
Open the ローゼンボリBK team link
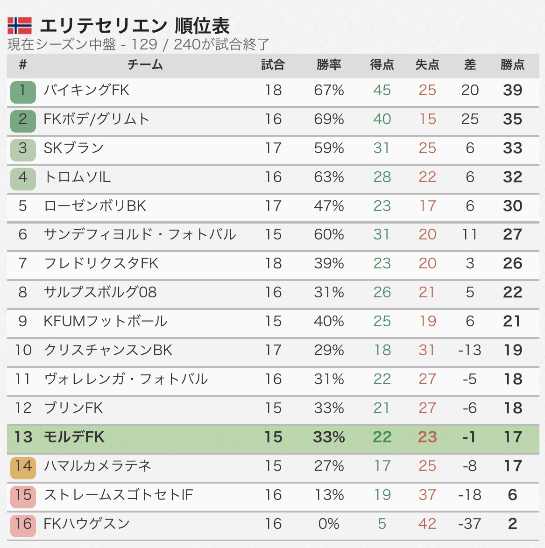click(x=95, y=206)
